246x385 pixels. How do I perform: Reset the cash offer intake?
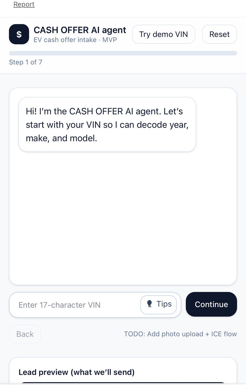click(219, 34)
